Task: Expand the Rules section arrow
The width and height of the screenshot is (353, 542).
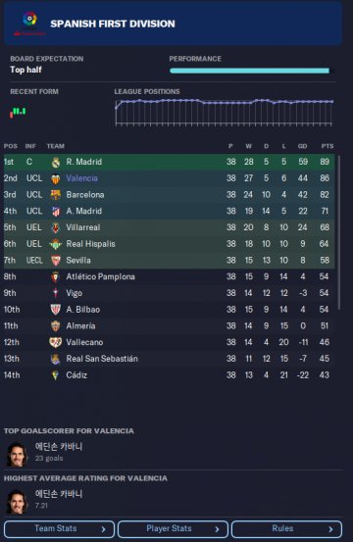Action: click(x=330, y=529)
